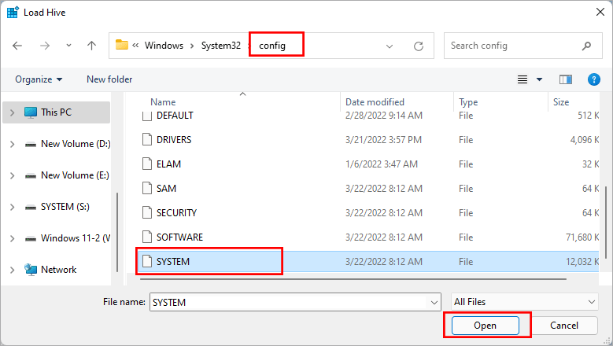The height and width of the screenshot is (346, 613).
Task: Click the File name input field
Action: 288,302
